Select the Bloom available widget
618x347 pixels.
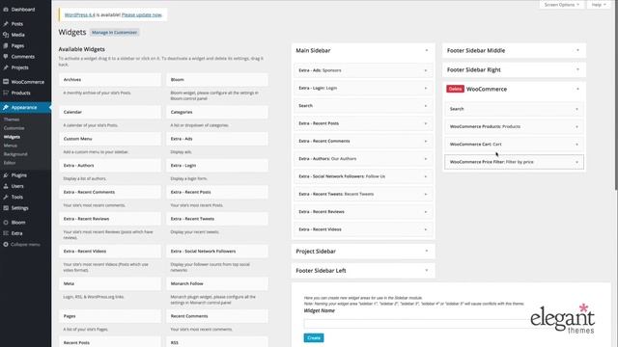click(216, 79)
